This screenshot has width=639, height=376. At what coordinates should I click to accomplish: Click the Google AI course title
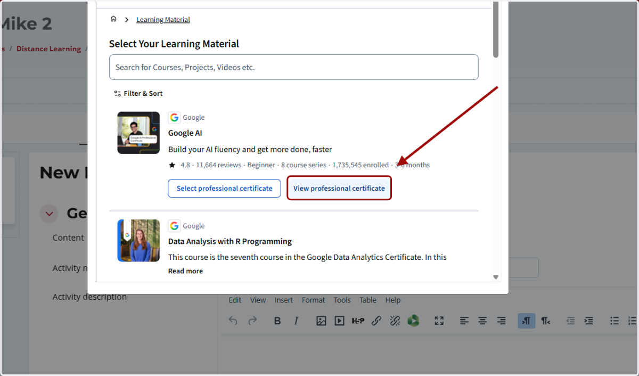tap(185, 133)
